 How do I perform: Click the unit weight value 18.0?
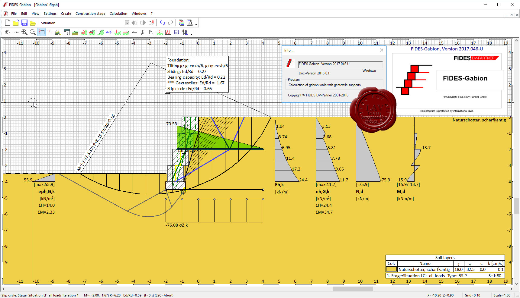click(x=459, y=269)
